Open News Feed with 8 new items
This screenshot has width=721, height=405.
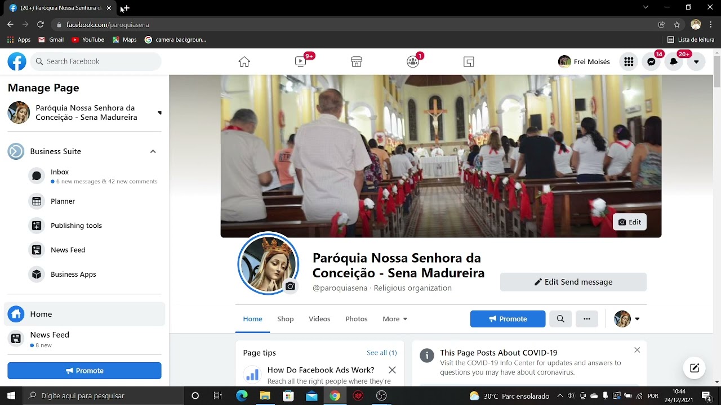84,339
